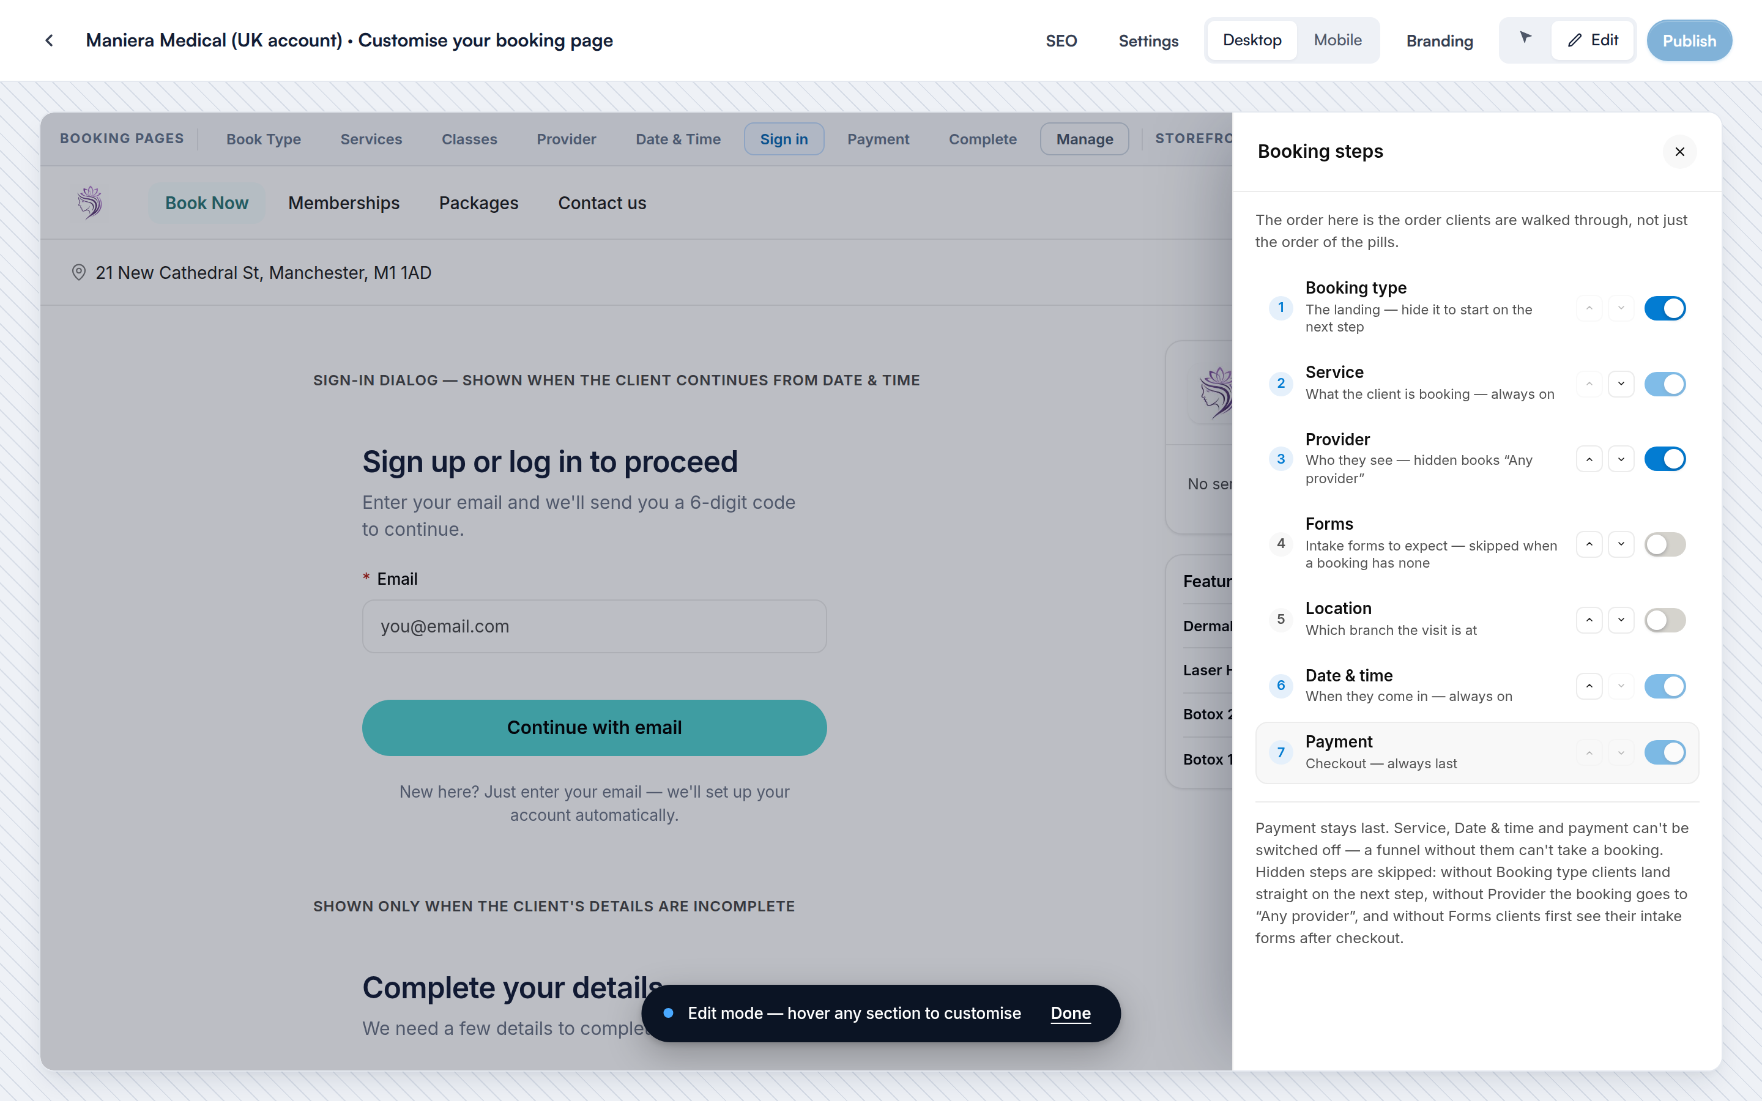1762x1101 pixels.
Task: Move Date & time step up
Action: 1589,686
